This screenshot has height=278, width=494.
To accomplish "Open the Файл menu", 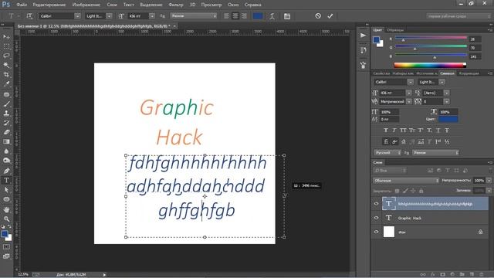I will 22,5.
